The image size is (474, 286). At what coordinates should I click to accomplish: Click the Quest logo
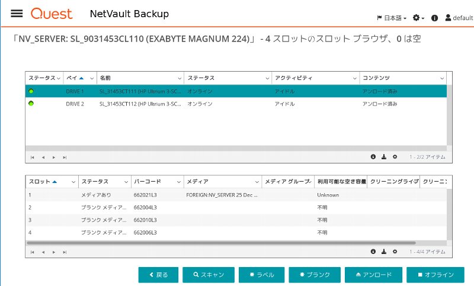52,14
